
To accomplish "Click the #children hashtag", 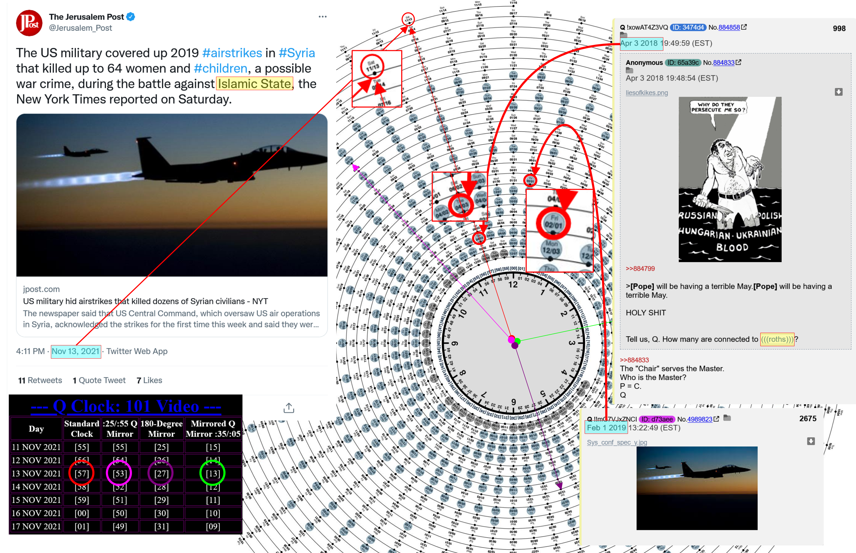I will tap(221, 68).
